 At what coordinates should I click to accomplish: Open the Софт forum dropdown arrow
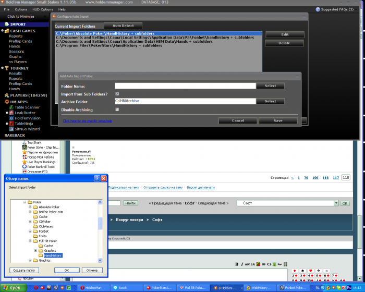(336, 203)
